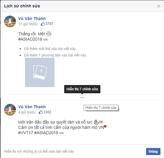Open the placeholder media thumbnail
This screenshot has width=164, height=158.
(x=40, y=72)
